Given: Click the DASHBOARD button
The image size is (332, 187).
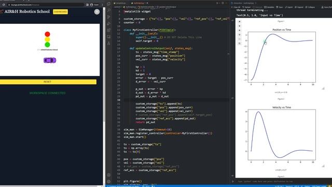Looking at the screenshot, I should [x=60, y=11].
